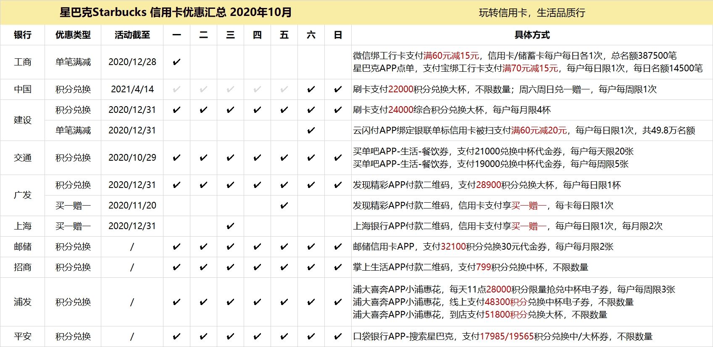Select the date 2020/12/28
The width and height of the screenshot is (713, 347).
[132, 62]
